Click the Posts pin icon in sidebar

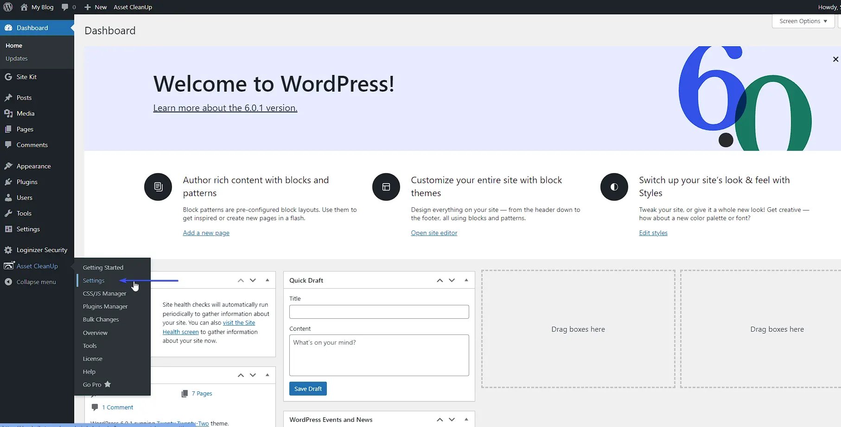coord(8,98)
